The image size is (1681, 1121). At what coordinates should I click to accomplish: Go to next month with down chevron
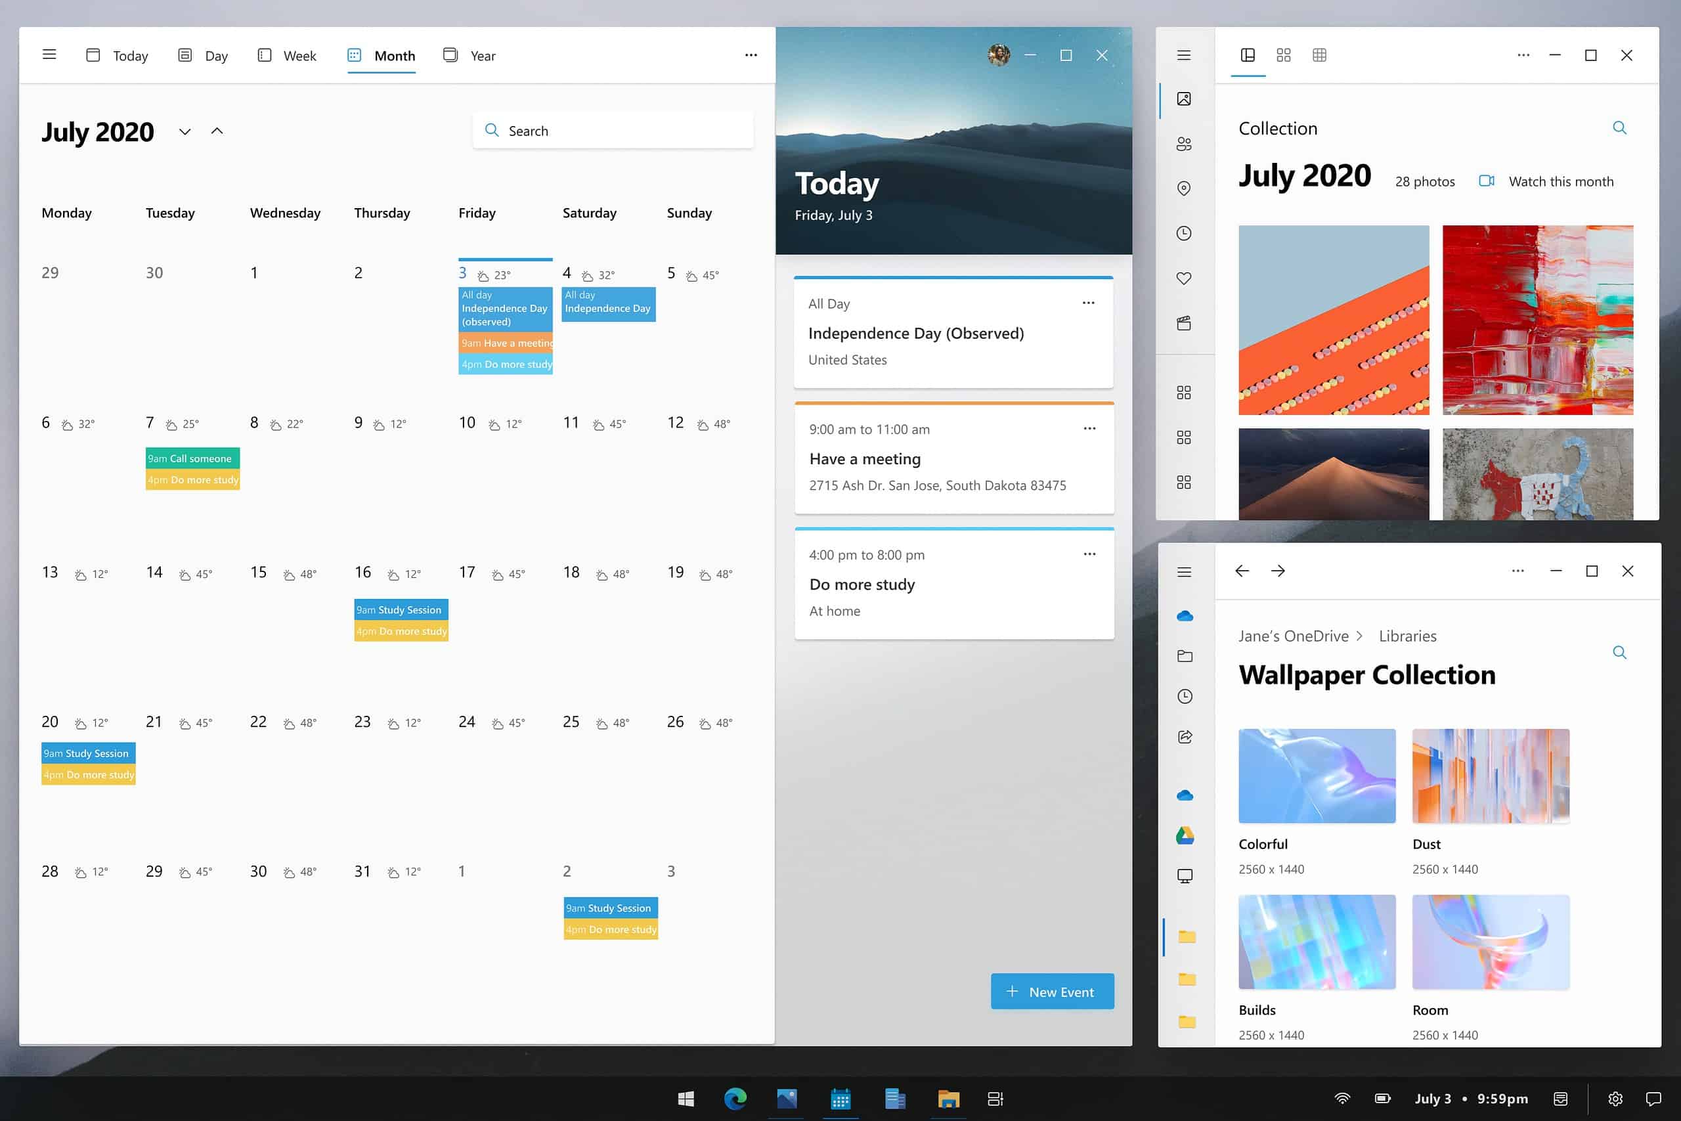(x=185, y=131)
